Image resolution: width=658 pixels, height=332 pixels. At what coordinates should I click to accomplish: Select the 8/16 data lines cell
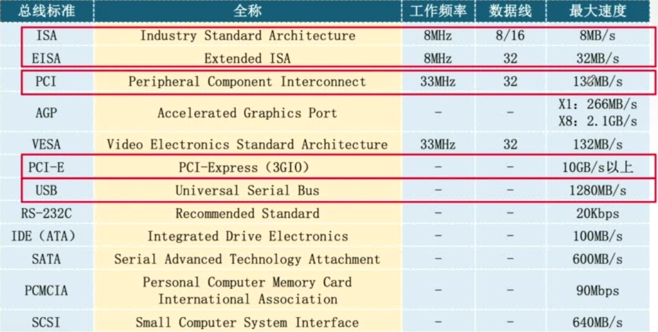[x=510, y=35]
